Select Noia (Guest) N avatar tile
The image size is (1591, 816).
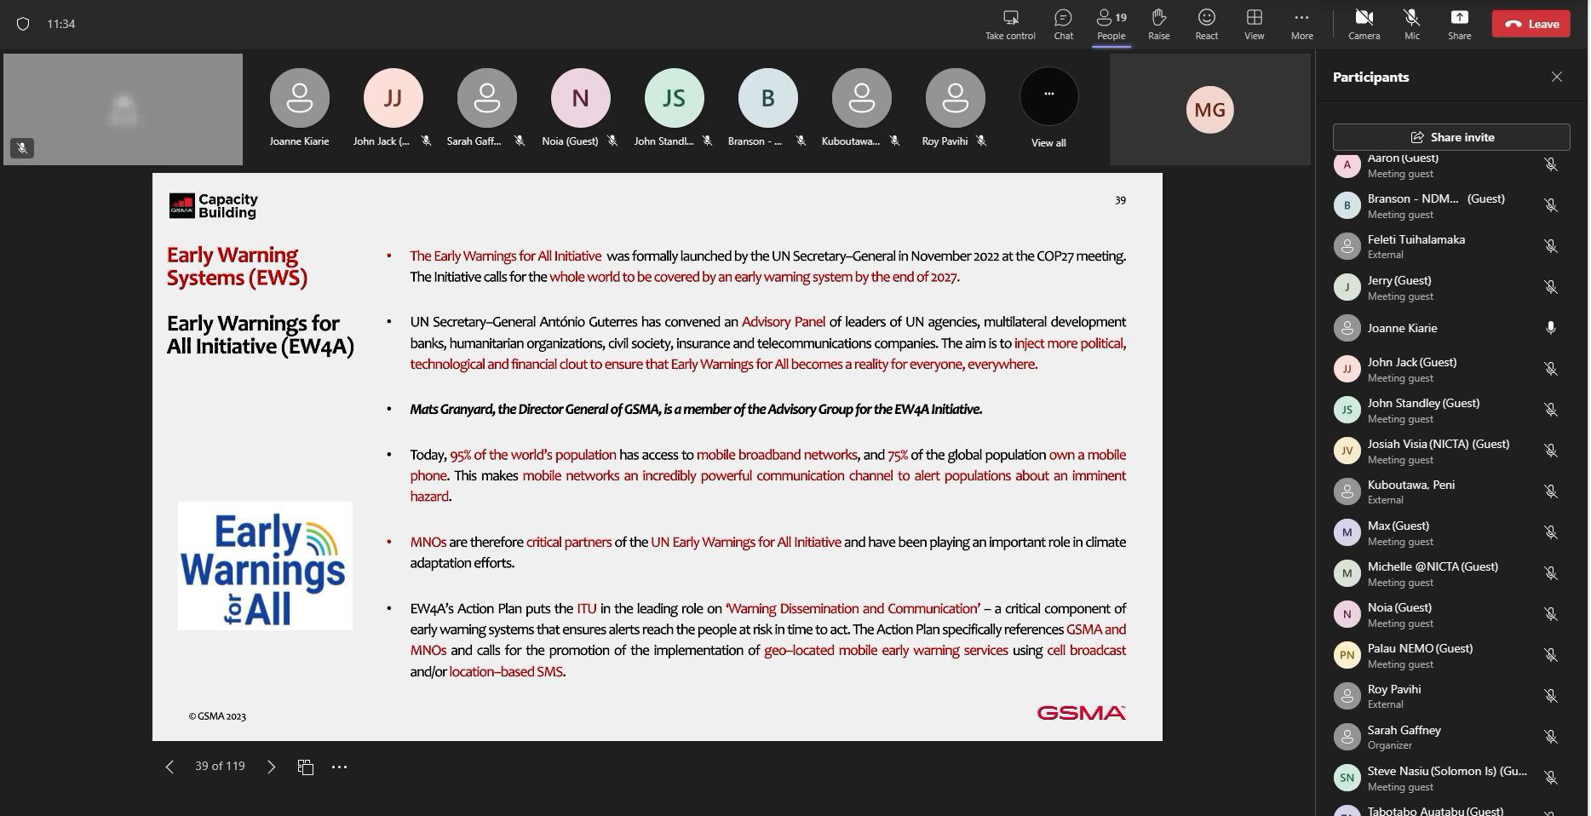coord(580,98)
